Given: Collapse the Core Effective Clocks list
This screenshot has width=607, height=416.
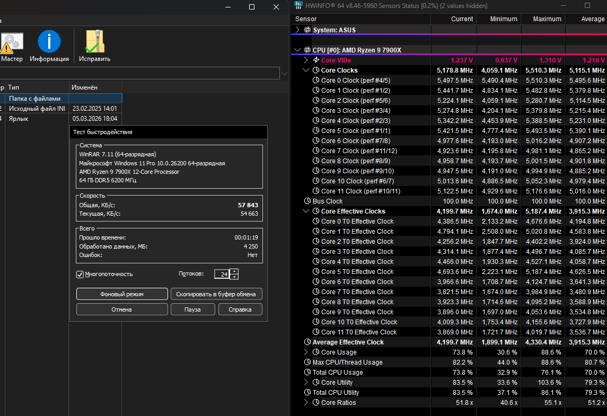Looking at the screenshot, I should pos(306,211).
